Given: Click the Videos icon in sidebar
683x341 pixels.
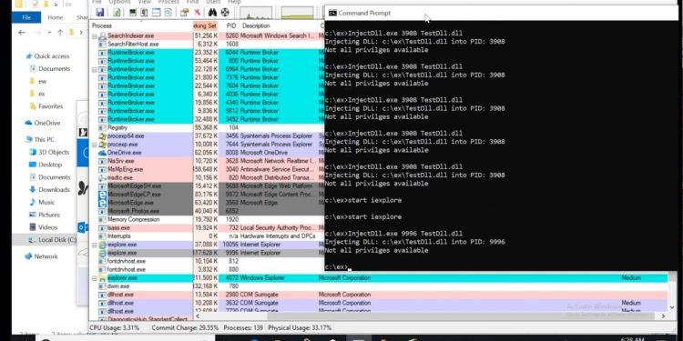Looking at the screenshot, I should pos(33,227).
